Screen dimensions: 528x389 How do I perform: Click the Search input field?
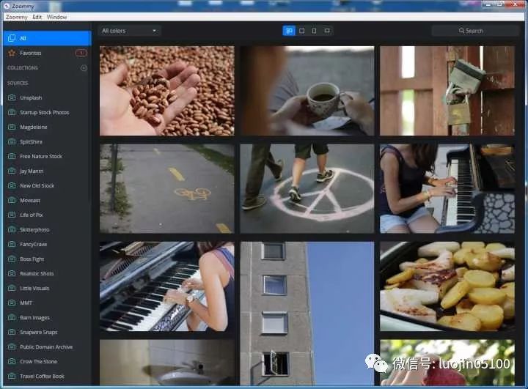click(475, 31)
